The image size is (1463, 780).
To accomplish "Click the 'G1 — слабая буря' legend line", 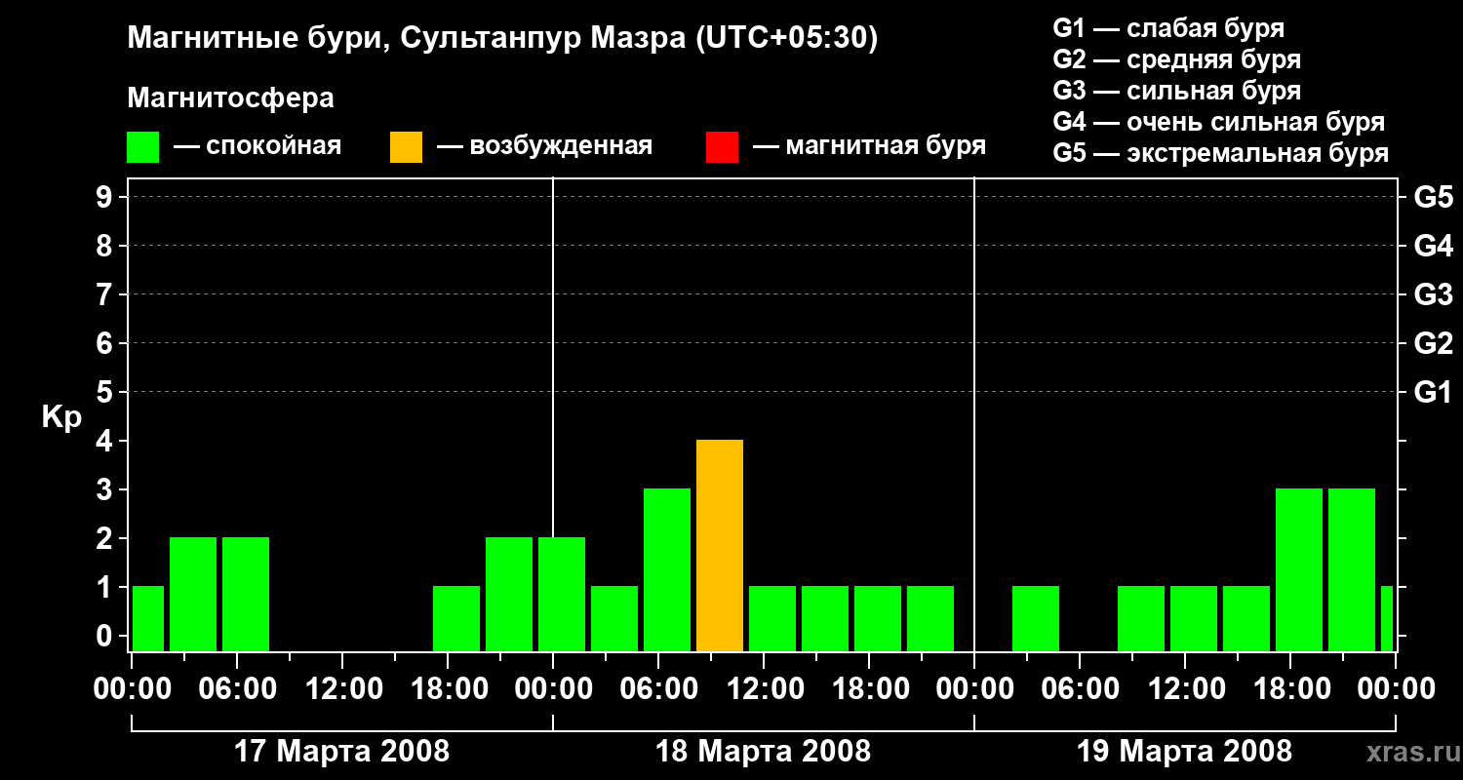I will [1168, 28].
